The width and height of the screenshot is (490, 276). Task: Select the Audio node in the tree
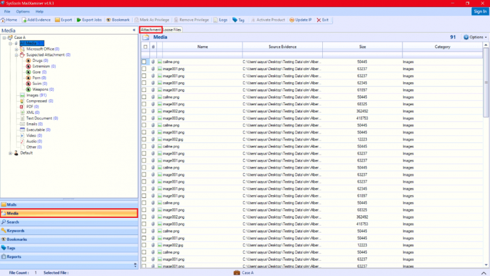point(31,141)
